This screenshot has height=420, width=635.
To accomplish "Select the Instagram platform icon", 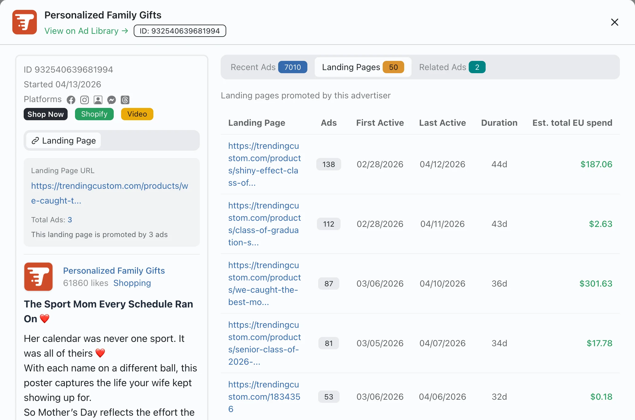I will coord(84,100).
